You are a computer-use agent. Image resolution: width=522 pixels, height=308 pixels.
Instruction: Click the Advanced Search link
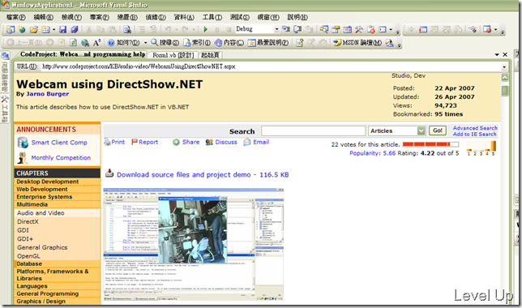tap(475, 128)
